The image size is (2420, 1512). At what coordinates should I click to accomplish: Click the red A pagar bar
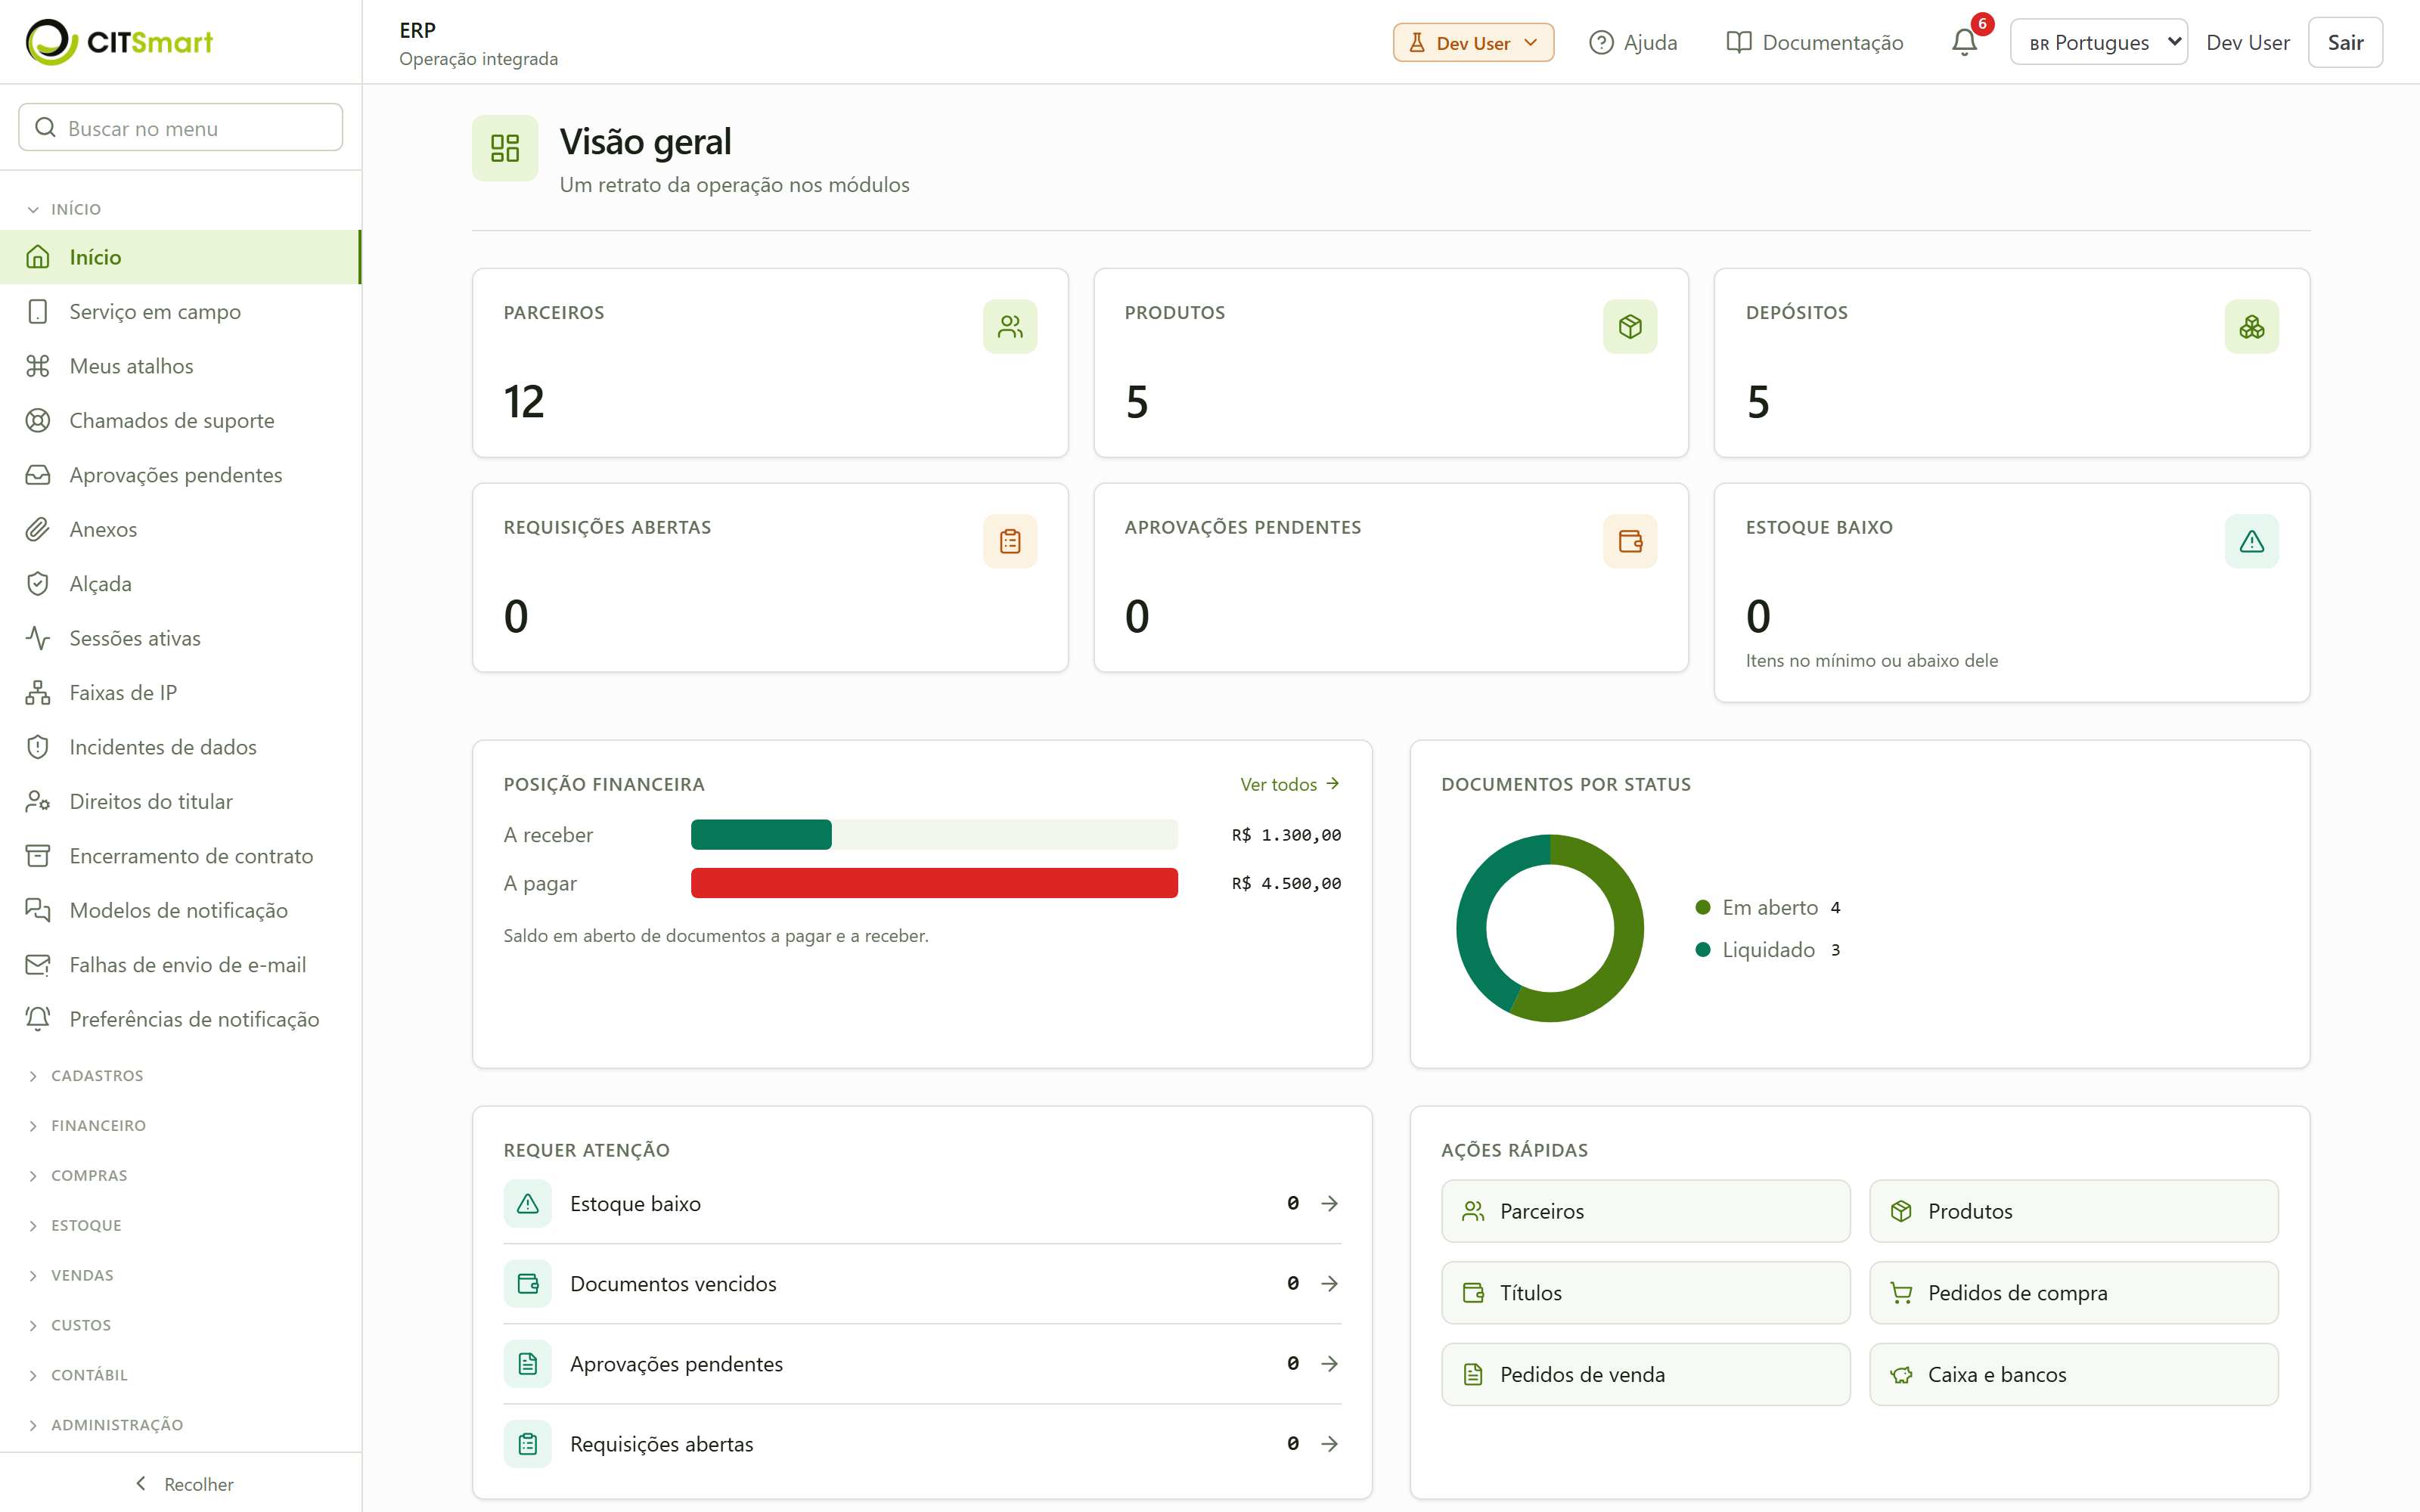click(x=934, y=883)
